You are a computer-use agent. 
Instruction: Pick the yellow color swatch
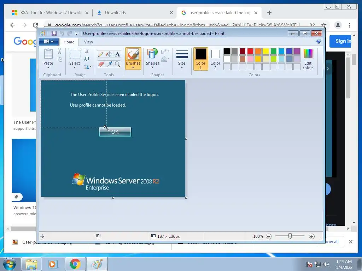tap(266, 51)
